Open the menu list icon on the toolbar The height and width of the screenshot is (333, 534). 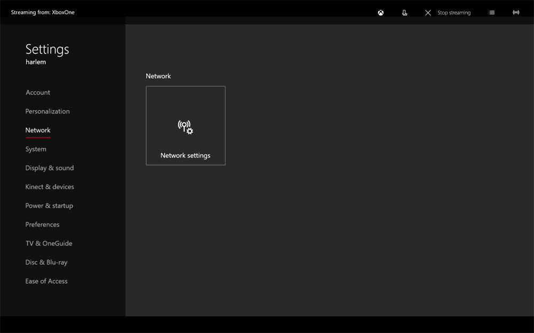tap(491, 12)
